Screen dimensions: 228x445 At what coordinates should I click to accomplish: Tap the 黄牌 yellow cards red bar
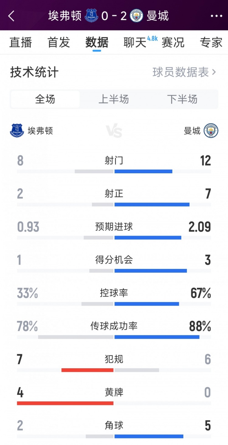[x=65, y=403]
